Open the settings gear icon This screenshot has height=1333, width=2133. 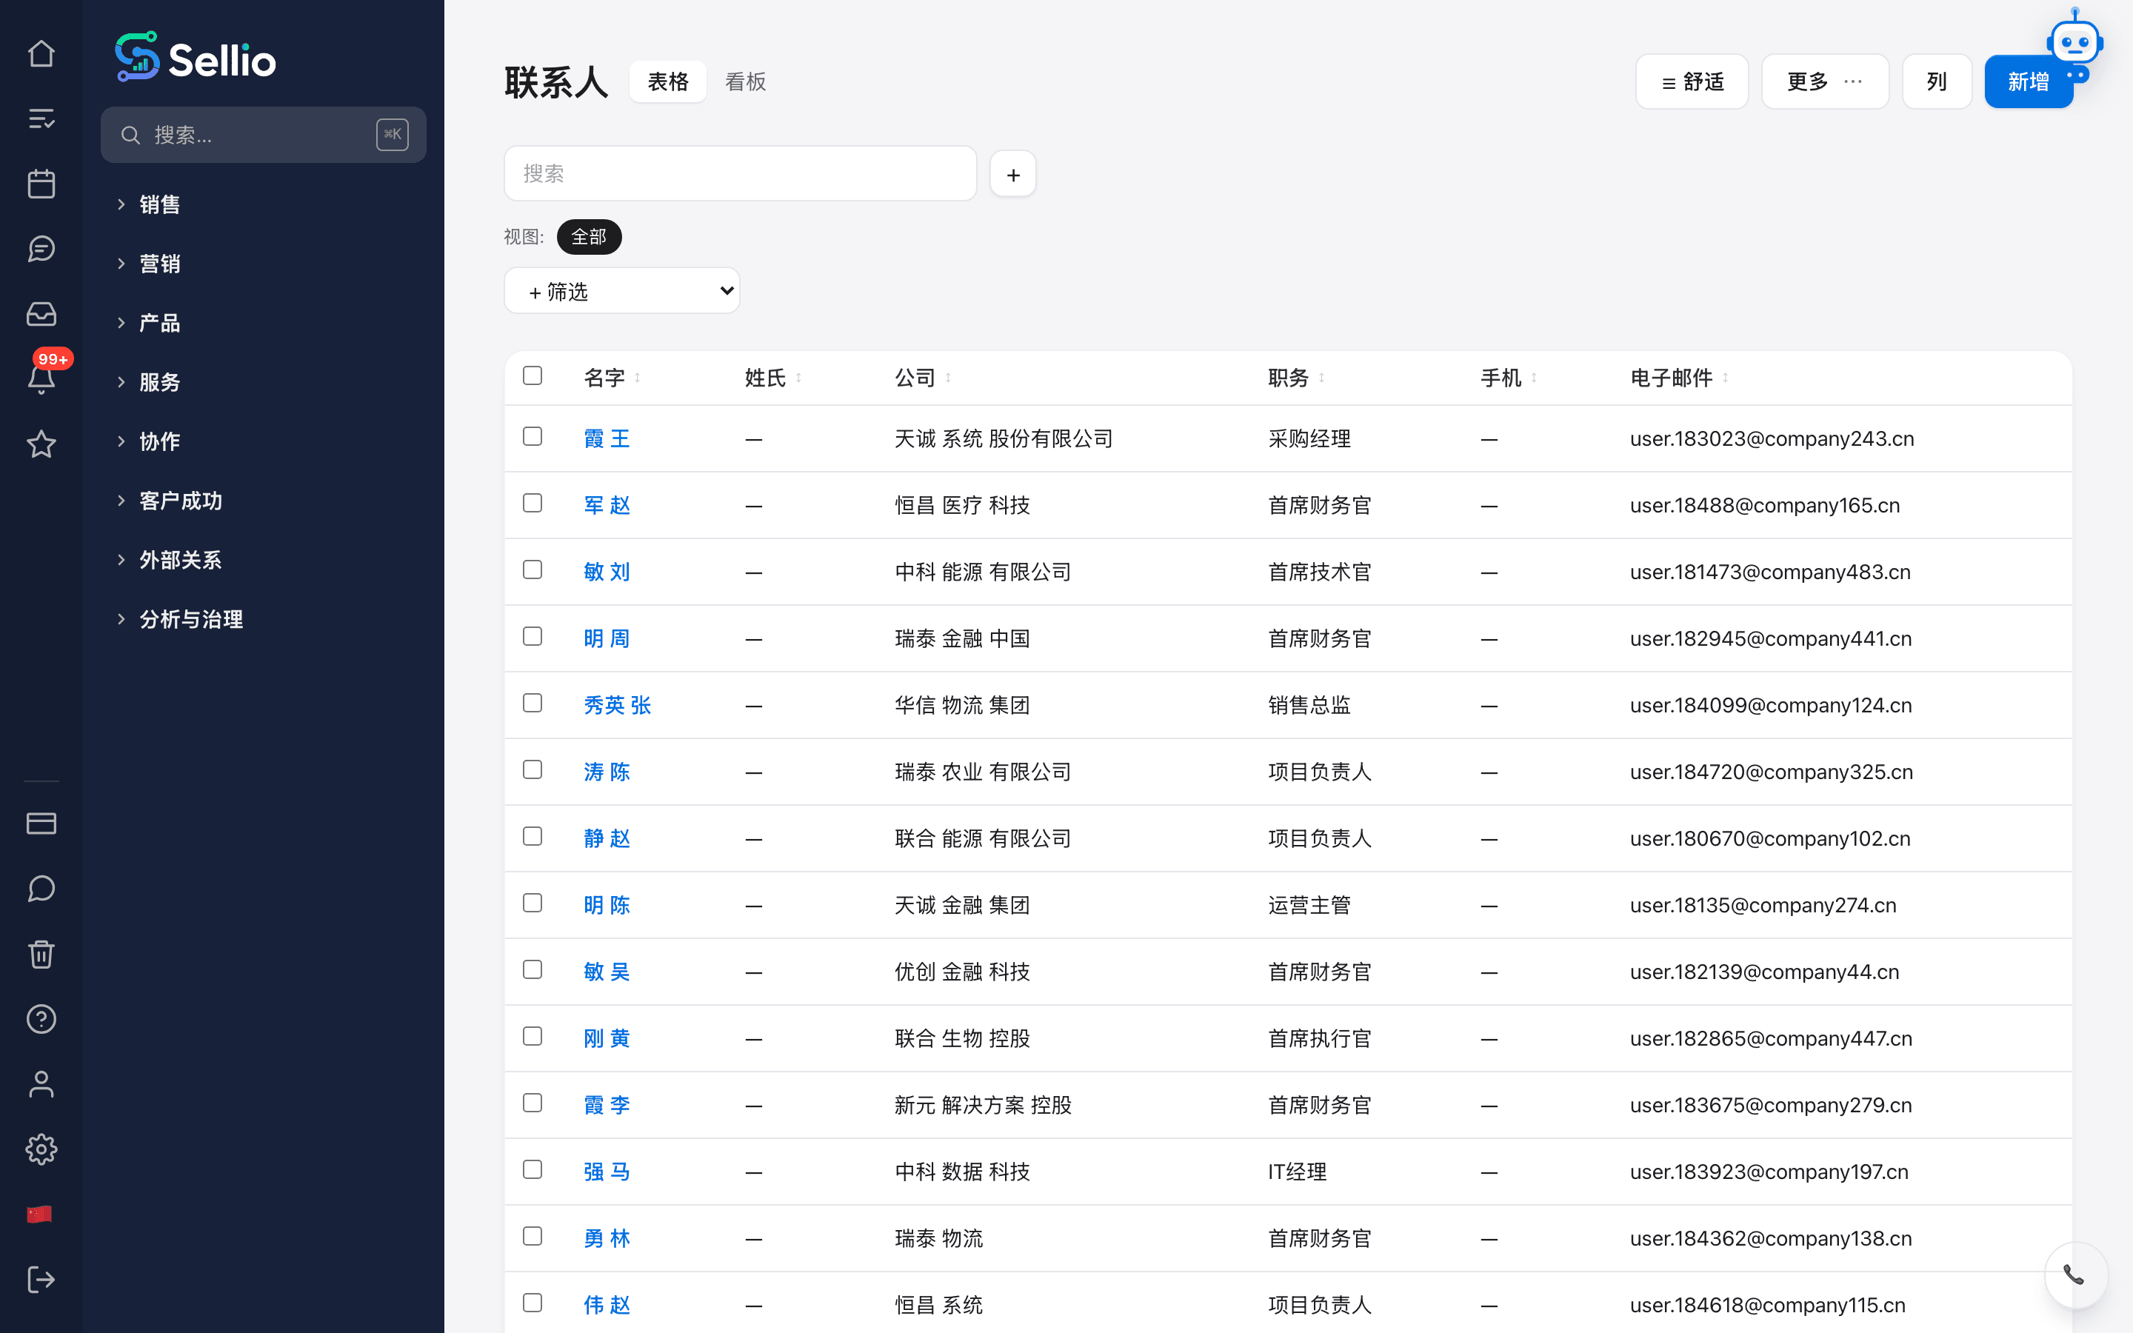(x=41, y=1149)
